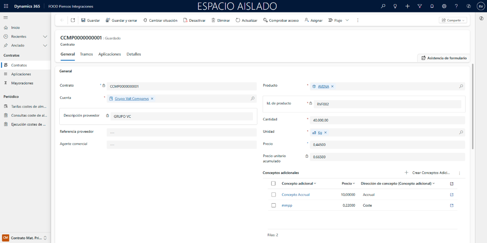Open the advanced filter funnel icon
The height and width of the screenshot is (243, 487).
click(420, 6)
